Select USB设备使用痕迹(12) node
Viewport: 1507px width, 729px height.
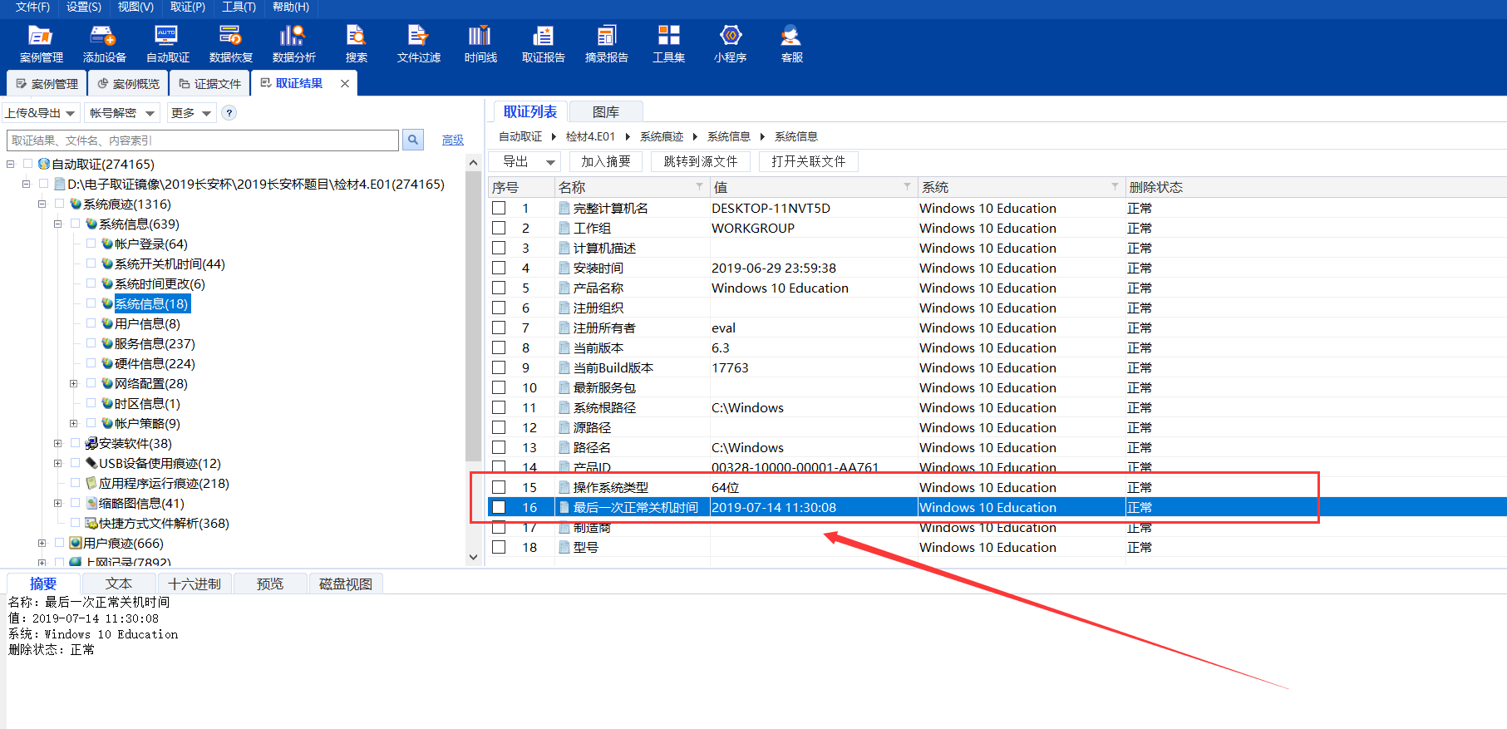160,463
